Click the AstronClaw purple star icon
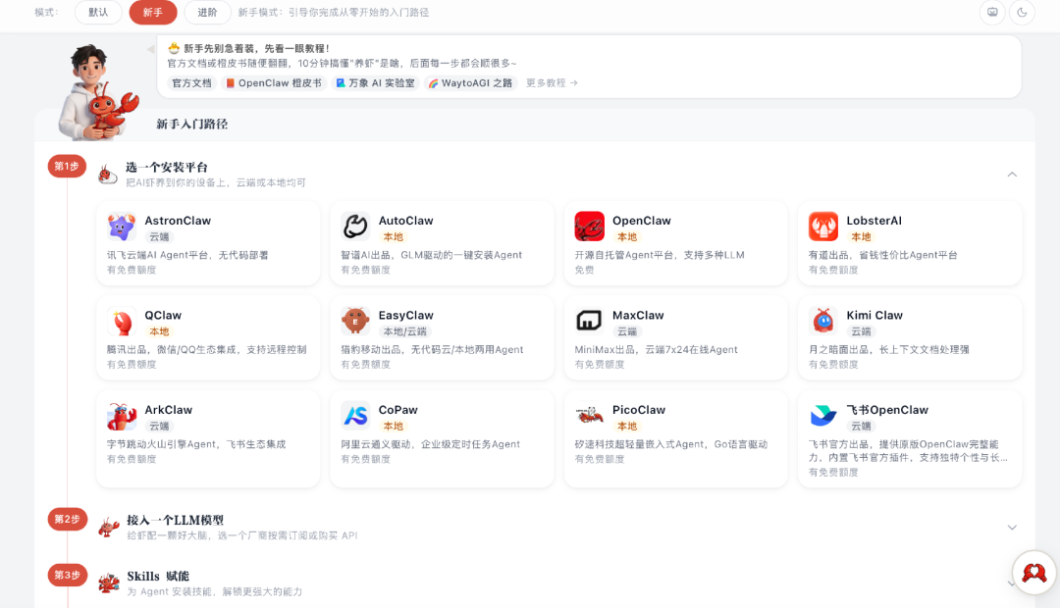The width and height of the screenshot is (1060, 608). pyautogui.click(x=122, y=228)
